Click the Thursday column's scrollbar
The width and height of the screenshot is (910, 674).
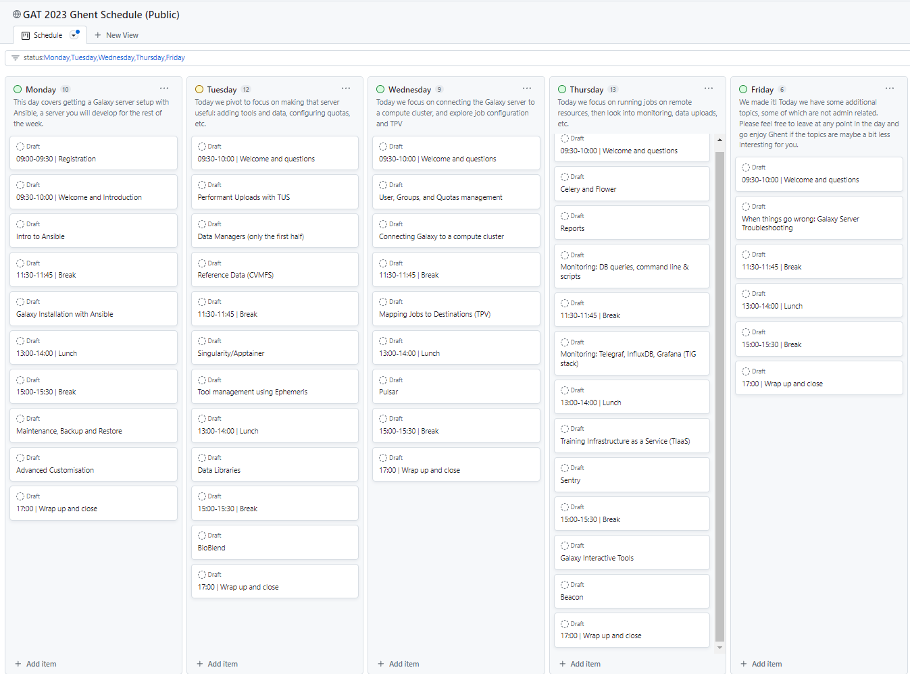click(719, 396)
